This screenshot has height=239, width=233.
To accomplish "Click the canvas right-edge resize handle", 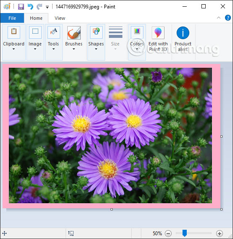I will click(222, 137).
